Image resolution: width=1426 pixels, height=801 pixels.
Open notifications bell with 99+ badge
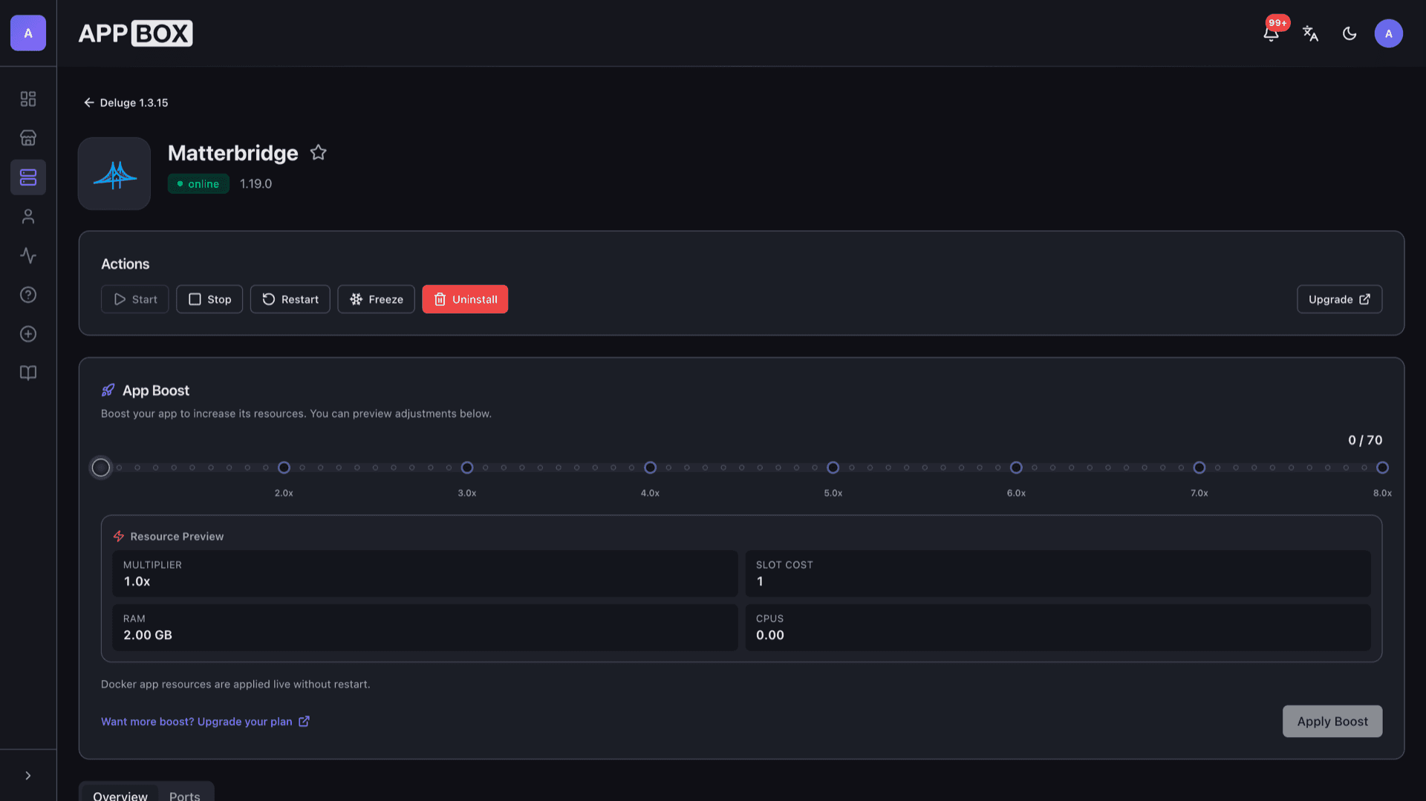pyautogui.click(x=1272, y=33)
